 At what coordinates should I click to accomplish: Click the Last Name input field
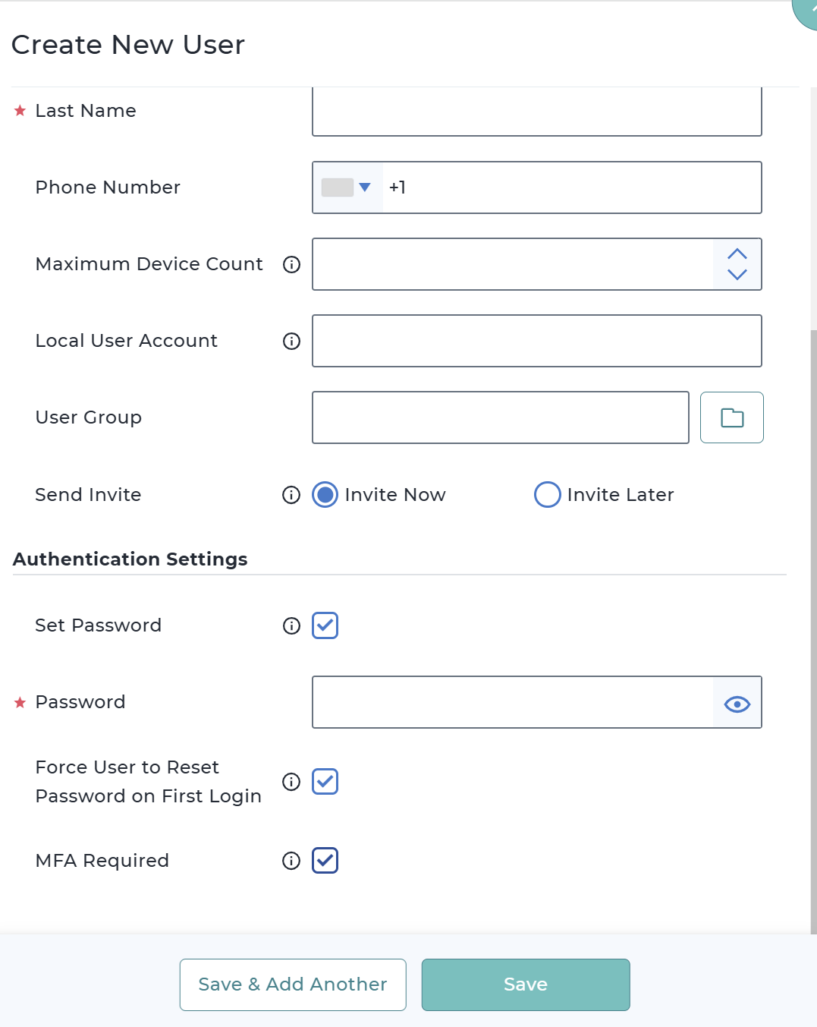pyautogui.click(x=536, y=112)
